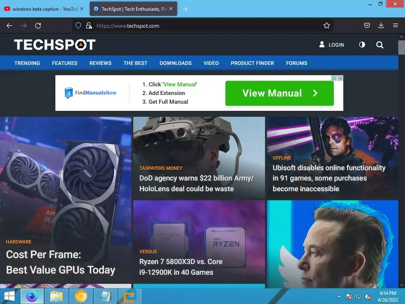Select the TechSpot tab
The image size is (405, 304).
point(133,9)
